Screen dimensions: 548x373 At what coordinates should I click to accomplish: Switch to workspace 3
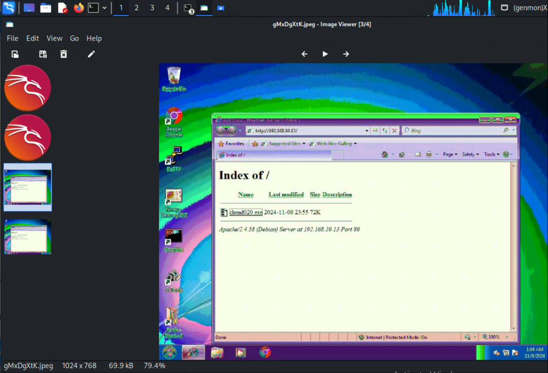tap(152, 8)
